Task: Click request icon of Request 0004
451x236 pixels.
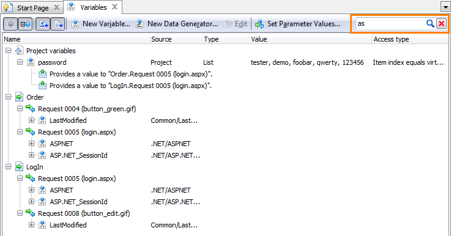Action: pos(30,108)
